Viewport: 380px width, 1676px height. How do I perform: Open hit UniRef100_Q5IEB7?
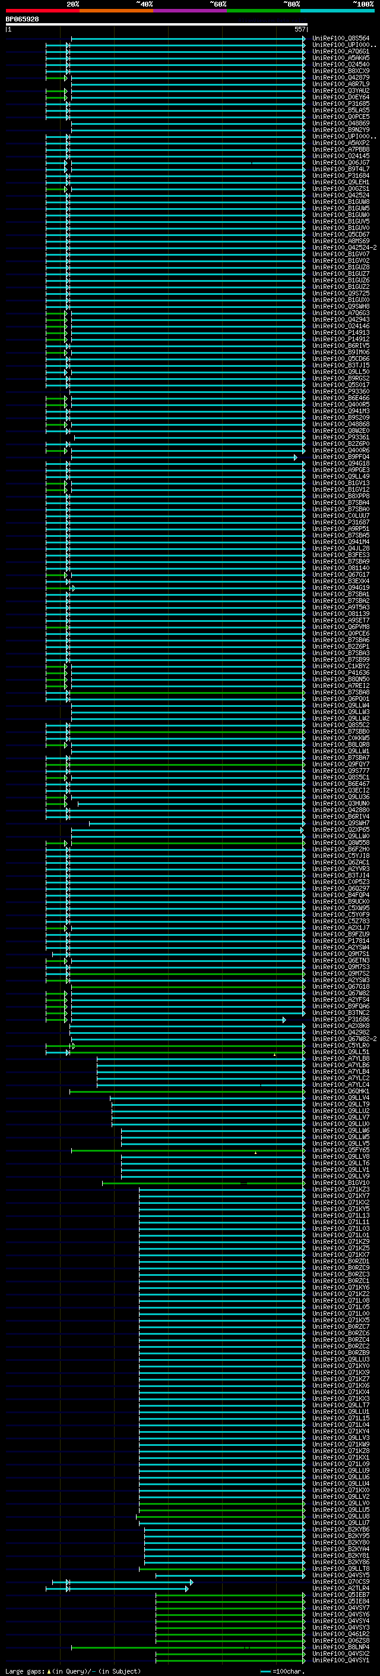point(341,1595)
